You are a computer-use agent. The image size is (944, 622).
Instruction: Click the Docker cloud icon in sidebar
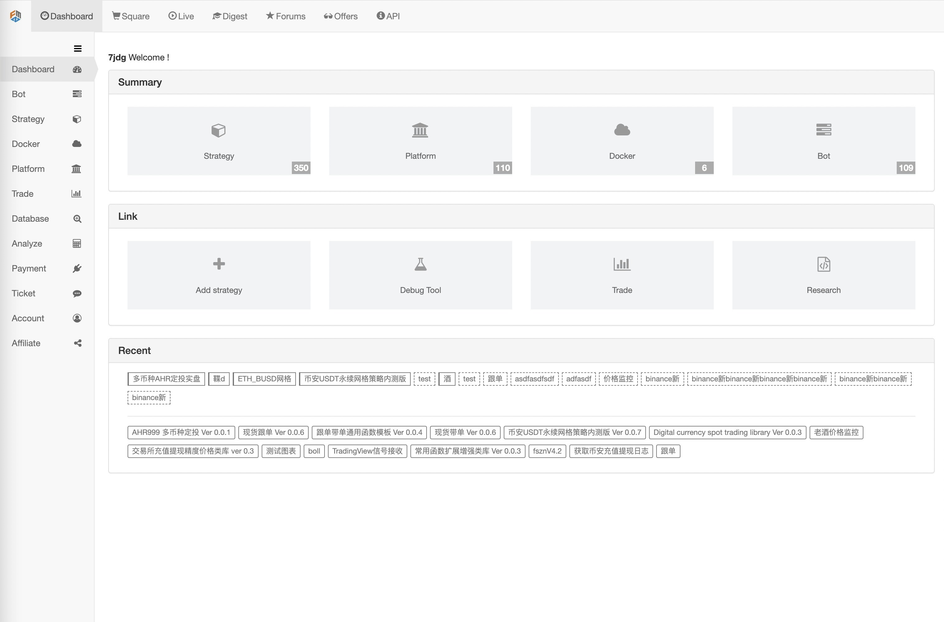coord(77,144)
